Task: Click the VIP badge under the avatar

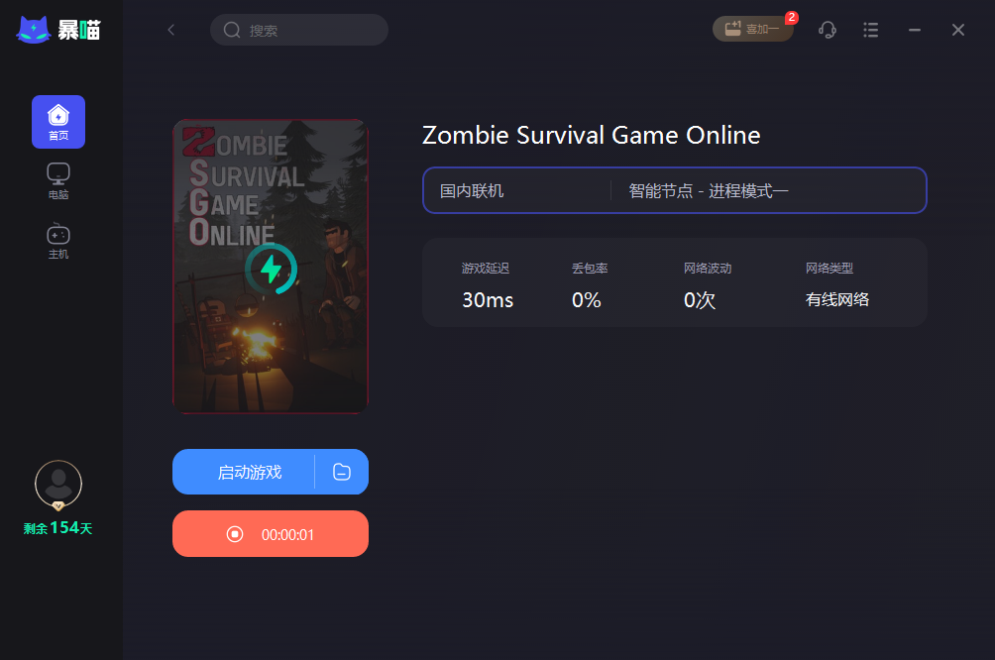Action: tap(58, 505)
